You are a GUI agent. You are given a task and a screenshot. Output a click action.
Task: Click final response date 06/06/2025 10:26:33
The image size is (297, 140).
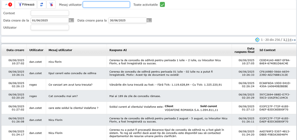[x=247, y=73]
